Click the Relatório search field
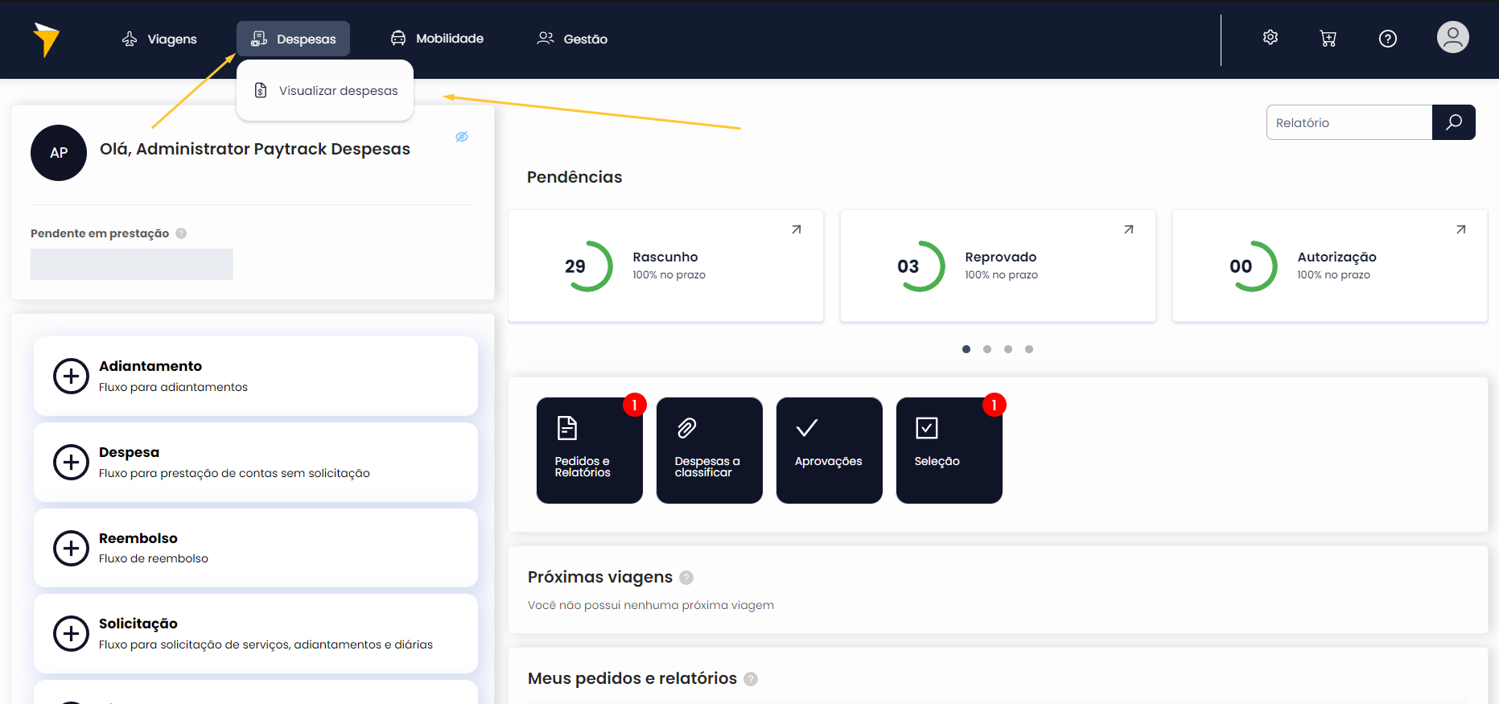Screen dimensions: 1499x704 (x=1349, y=122)
